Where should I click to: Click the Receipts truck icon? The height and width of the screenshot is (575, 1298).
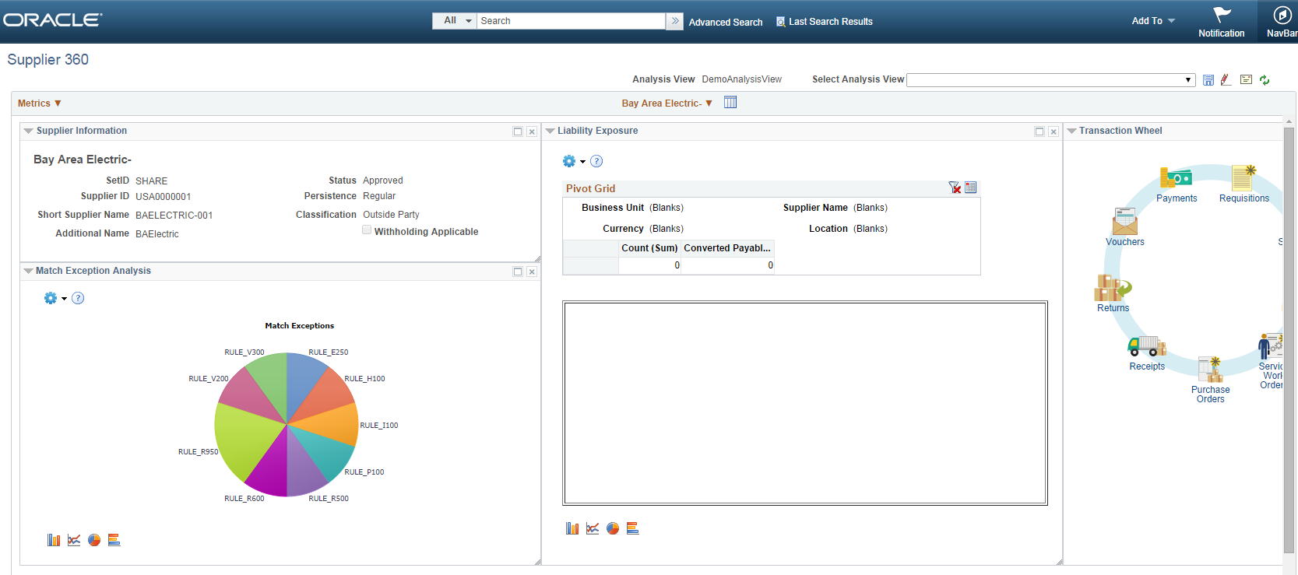click(x=1147, y=346)
